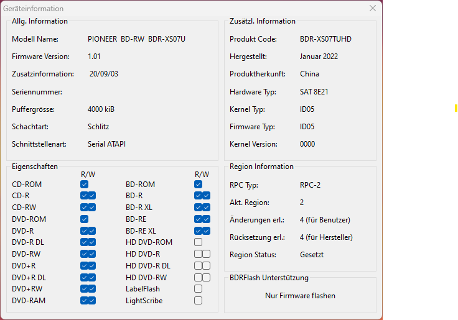The width and height of the screenshot is (458, 320).
Task: Toggle the DVD-R write checkbox
Action: tap(92, 231)
